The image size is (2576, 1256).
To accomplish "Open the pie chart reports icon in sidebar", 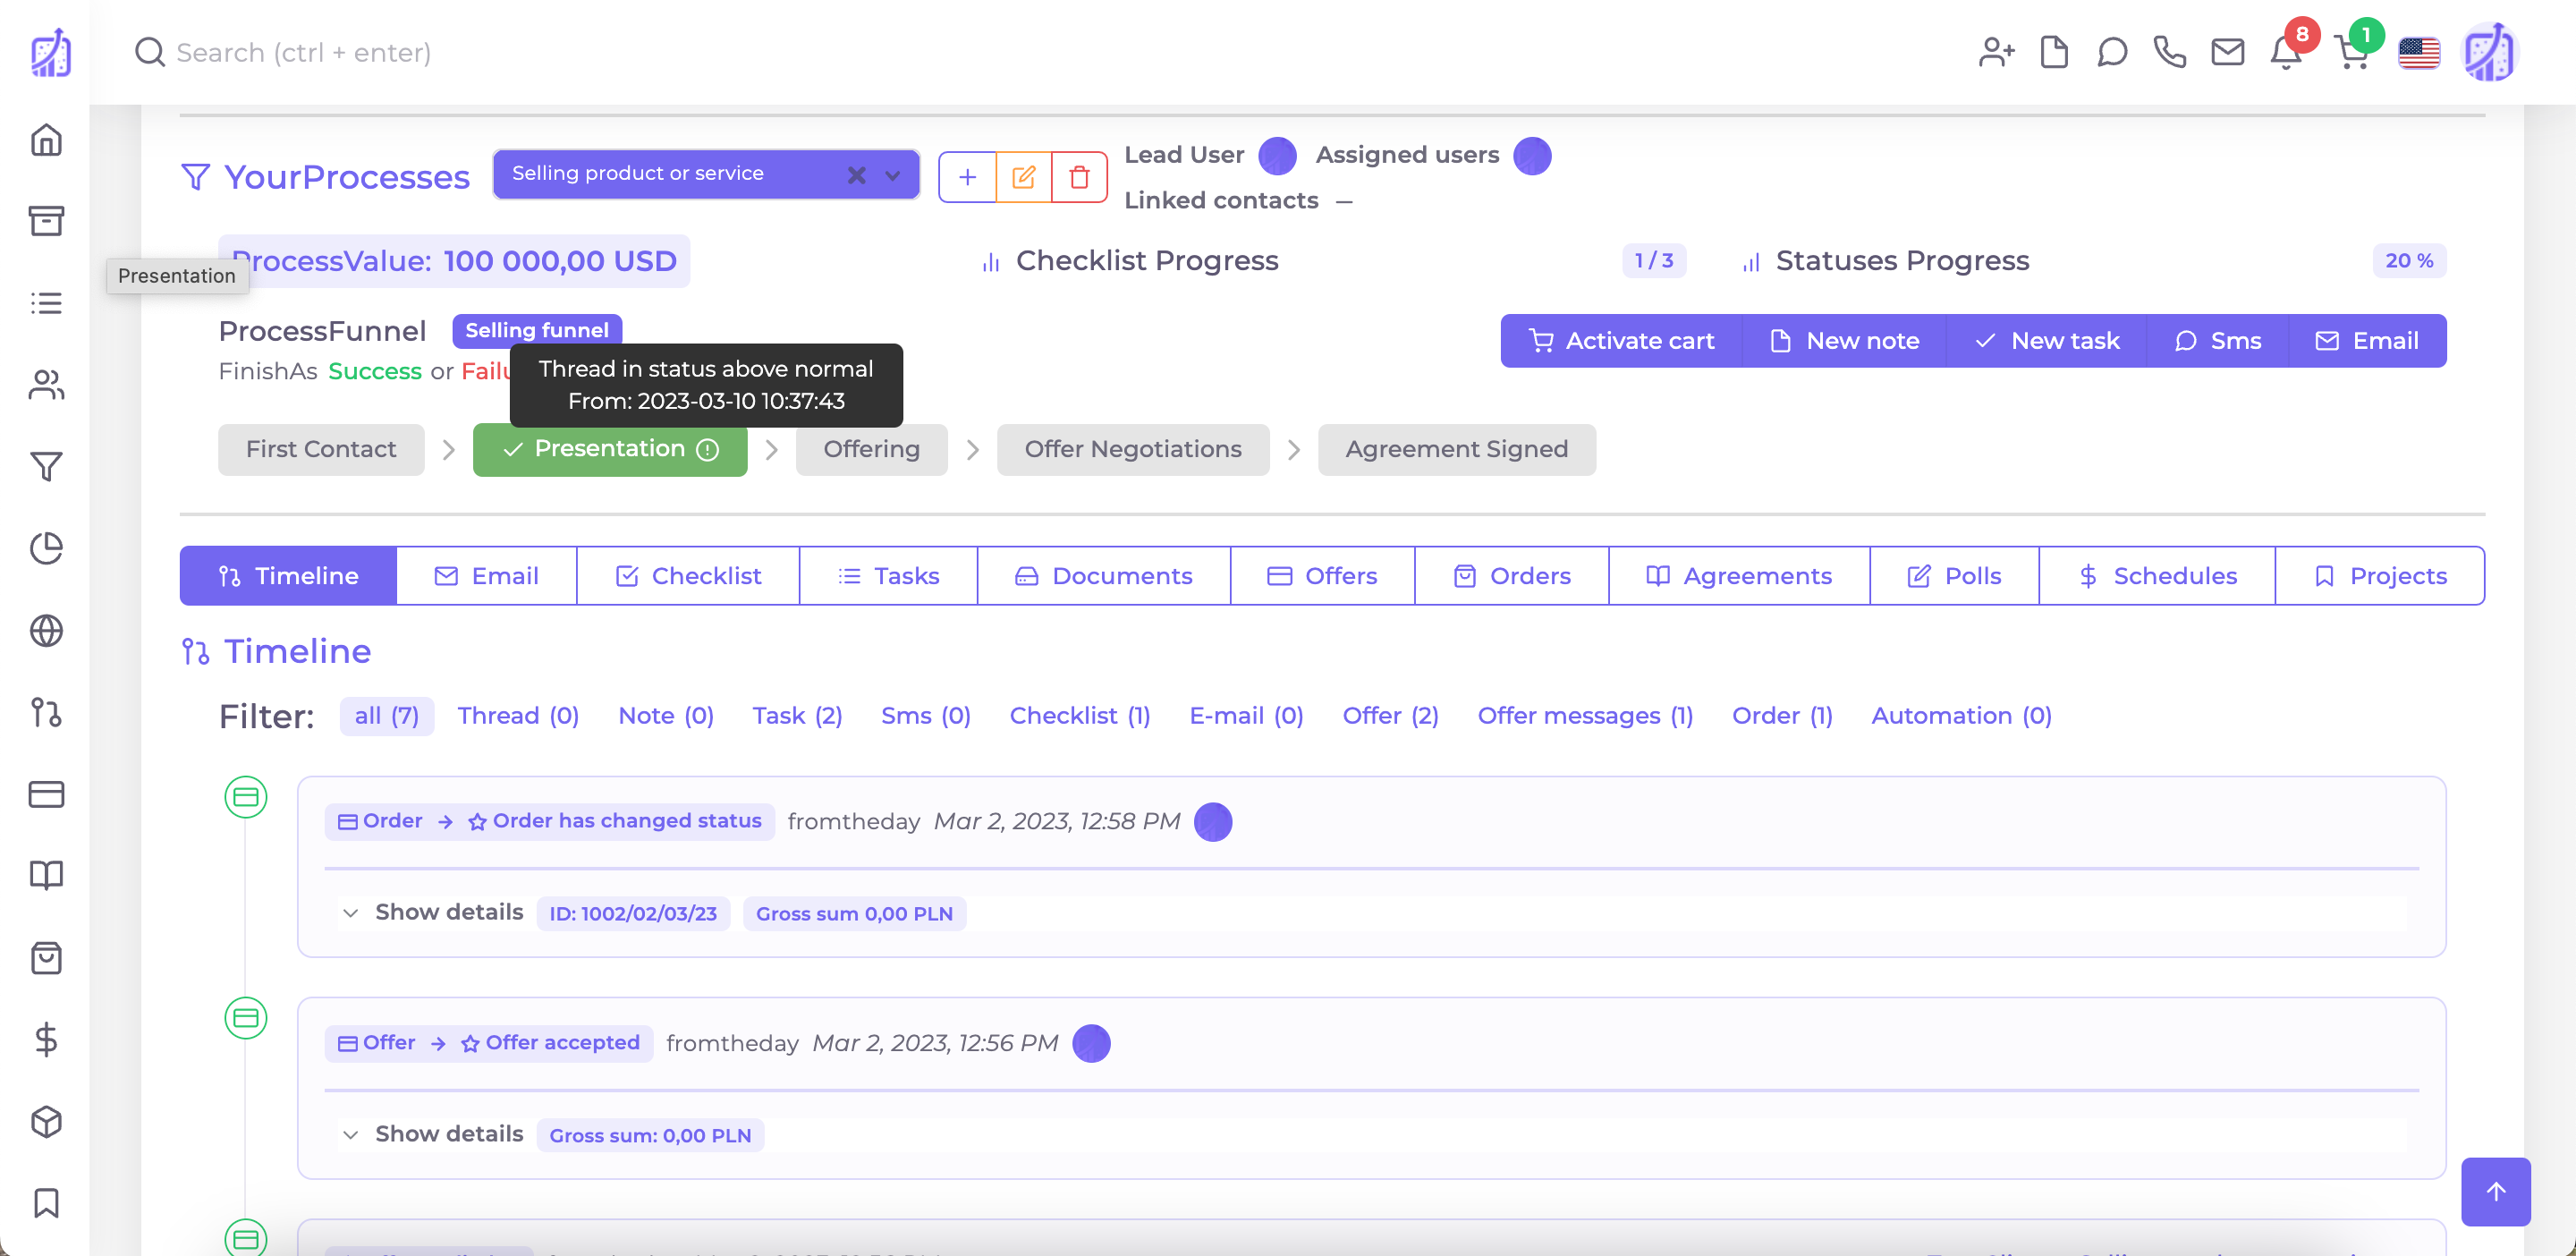I will coord(46,548).
